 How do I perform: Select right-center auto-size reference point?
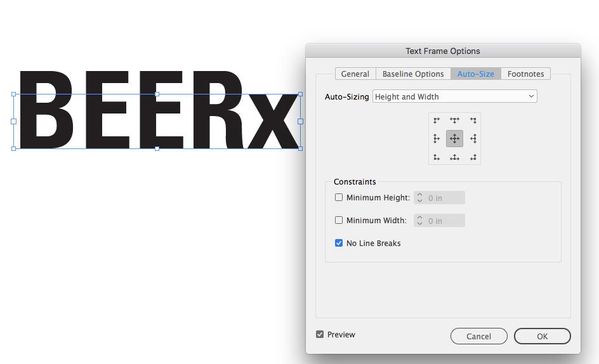(473, 139)
